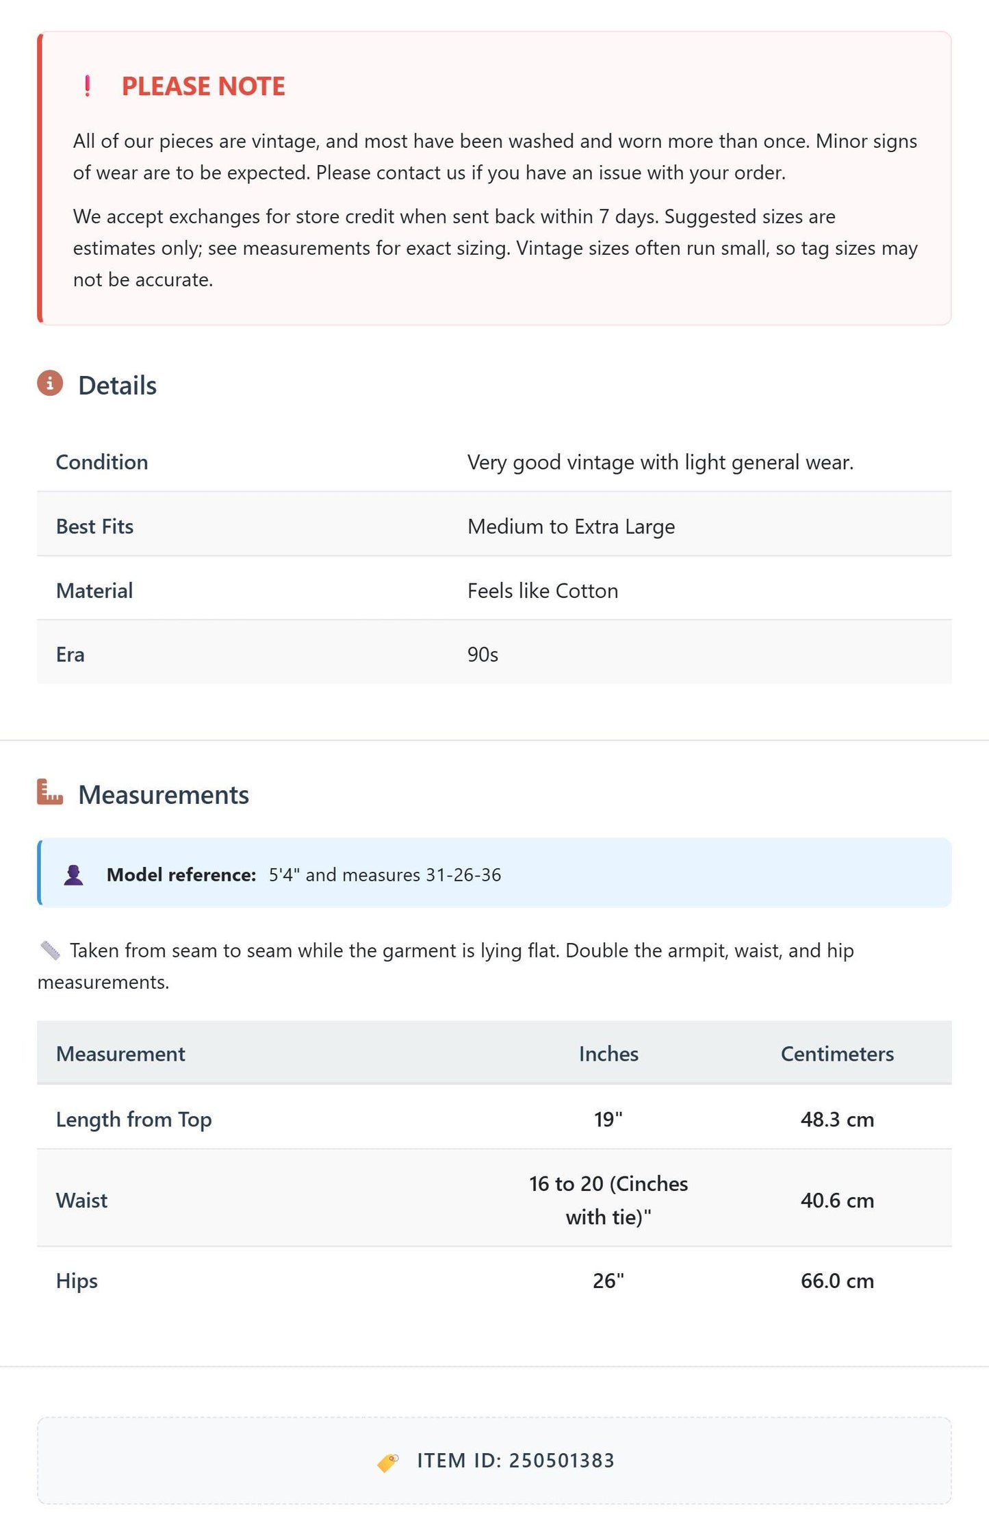The width and height of the screenshot is (989, 1536).
Task: Click the Hips 66.0 cm value
Action: point(837,1281)
